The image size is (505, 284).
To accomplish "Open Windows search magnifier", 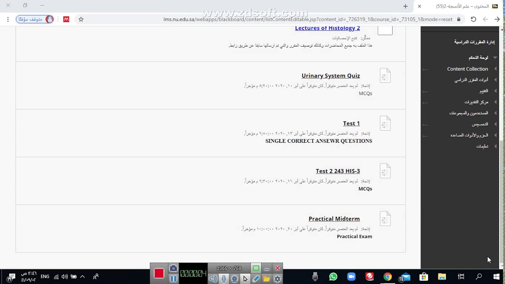I will [479, 277].
